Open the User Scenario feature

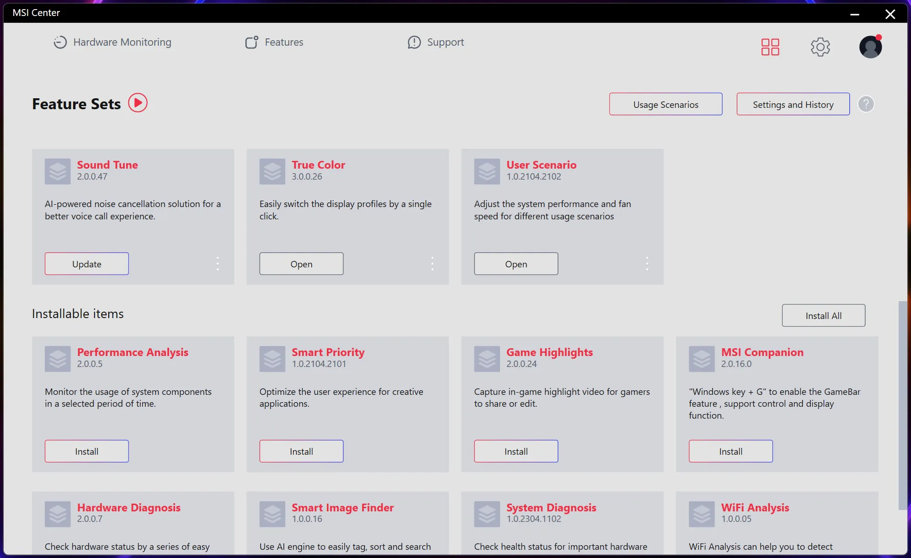point(516,264)
